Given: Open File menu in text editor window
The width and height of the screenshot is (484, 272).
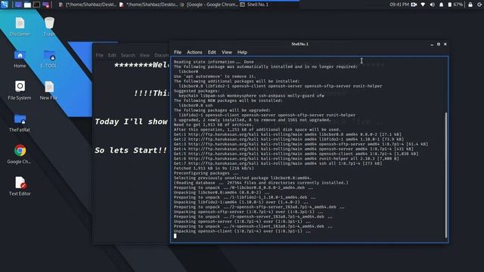Looking at the screenshot, I should (99, 55).
